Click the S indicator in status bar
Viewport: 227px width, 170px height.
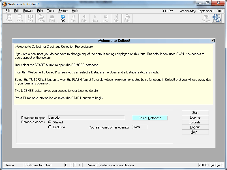[70, 165]
